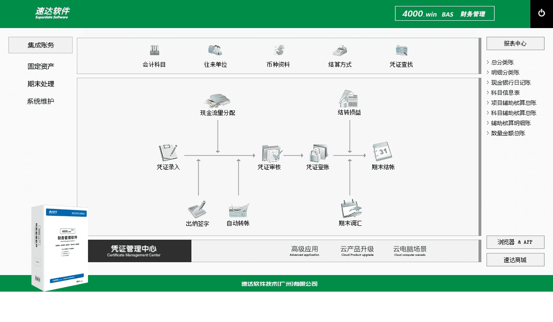Open the 系统维护 menu item
This screenshot has height=322, width=553.
(41, 101)
